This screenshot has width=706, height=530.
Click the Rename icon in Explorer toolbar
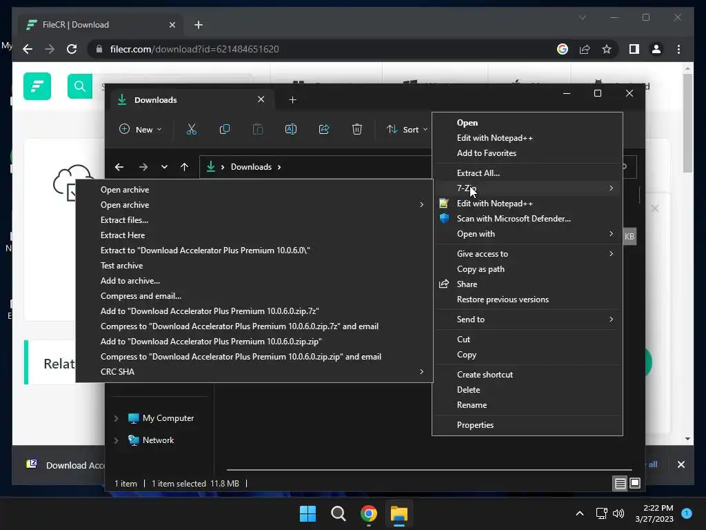(x=291, y=129)
